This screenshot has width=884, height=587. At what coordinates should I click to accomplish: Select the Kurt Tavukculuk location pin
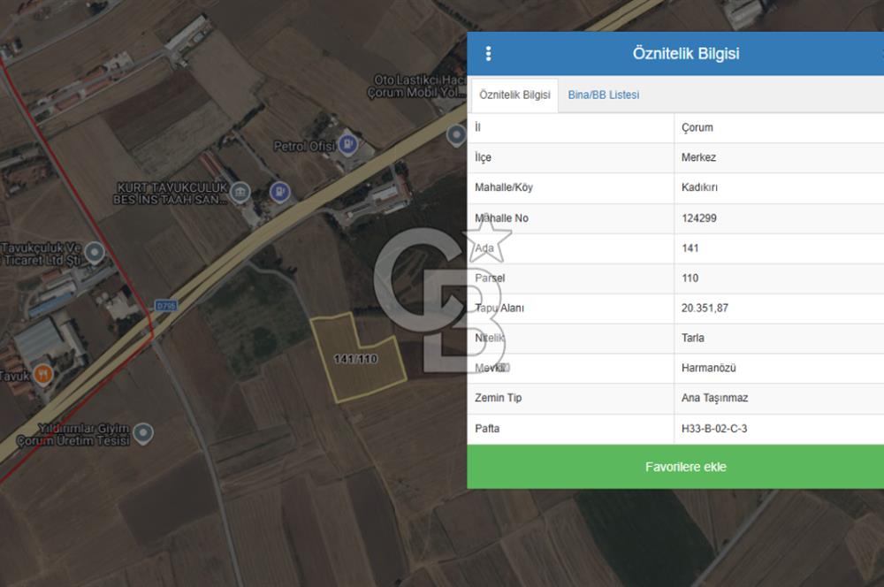click(x=240, y=192)
